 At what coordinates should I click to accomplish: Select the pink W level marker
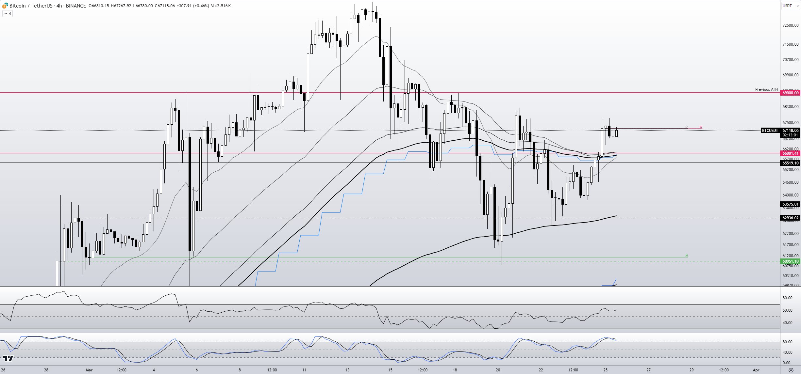(701, 127)
